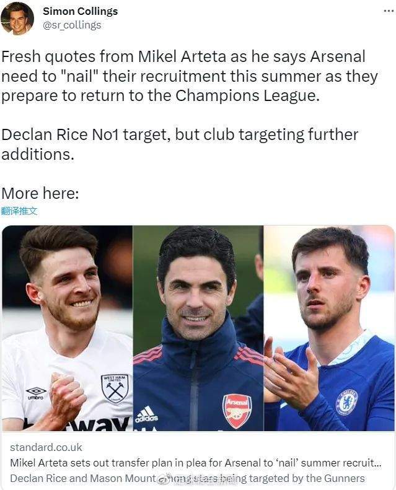Select the 'Declan Rice No1 target' paragraph
Screen dimensions: 396x490
pos(180,144)
